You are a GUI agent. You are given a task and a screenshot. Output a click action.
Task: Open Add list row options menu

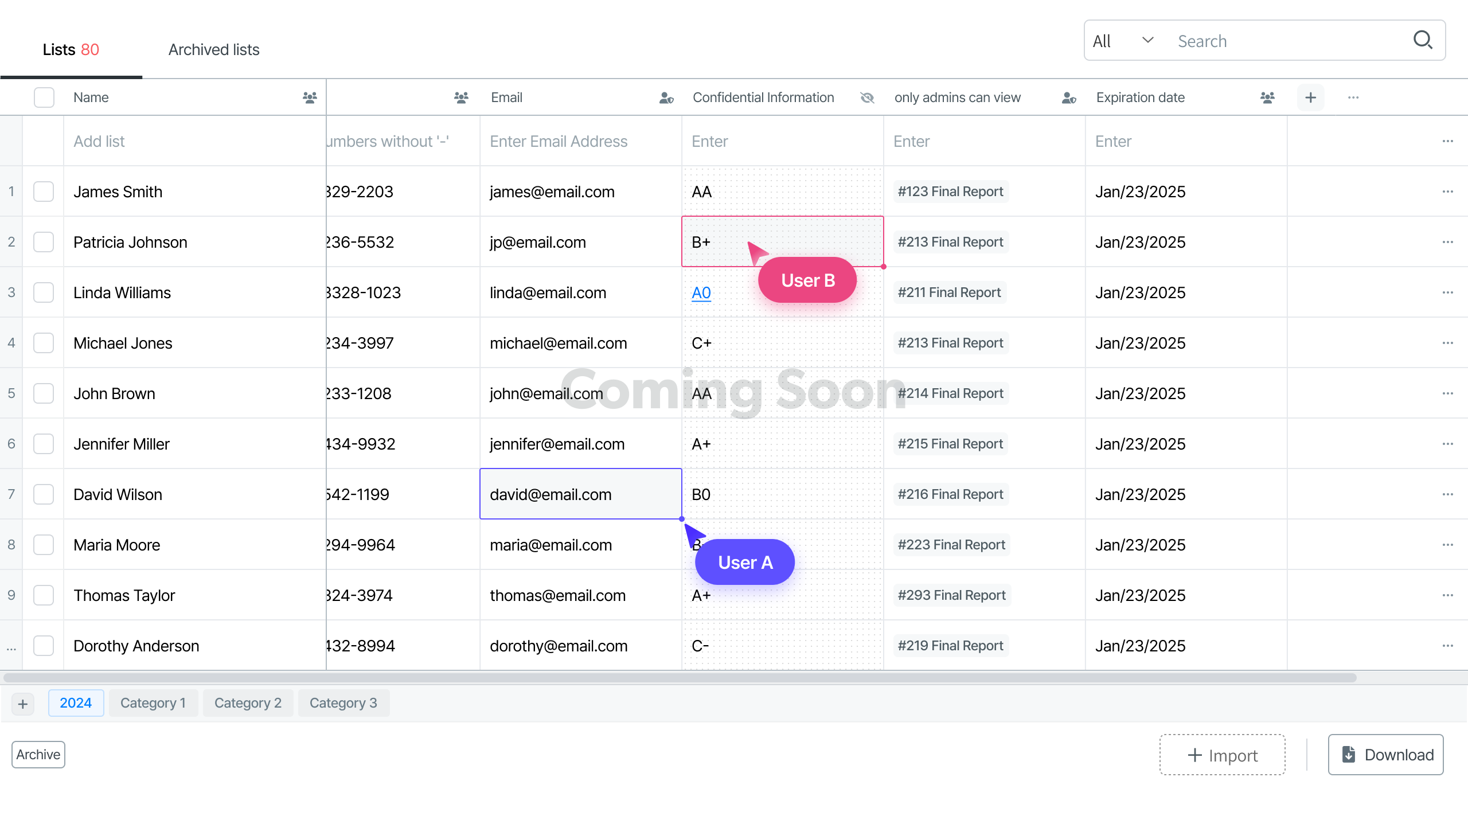1447,141
